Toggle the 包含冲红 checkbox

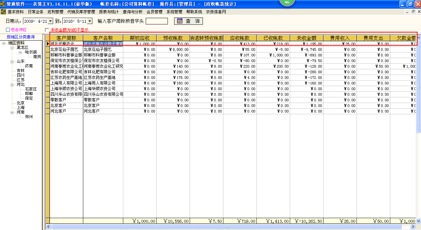click(x=8, y=30)
